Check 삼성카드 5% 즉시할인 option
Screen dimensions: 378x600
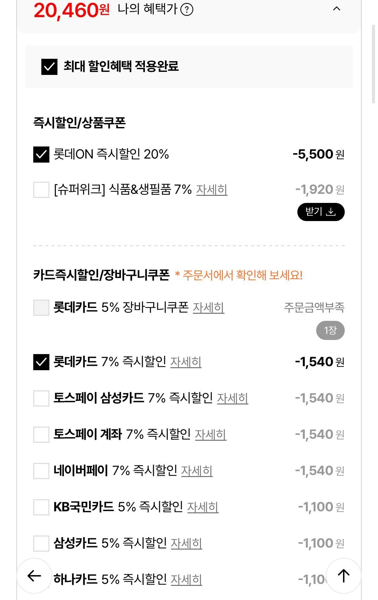pos(41,544)
